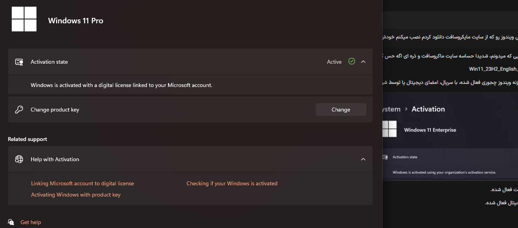
Task: Click the Get help link text
Action: point(31,222)
